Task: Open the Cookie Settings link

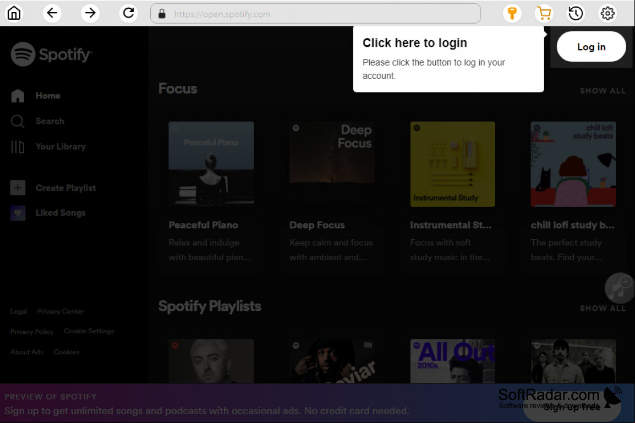Action: pos(89,331)
